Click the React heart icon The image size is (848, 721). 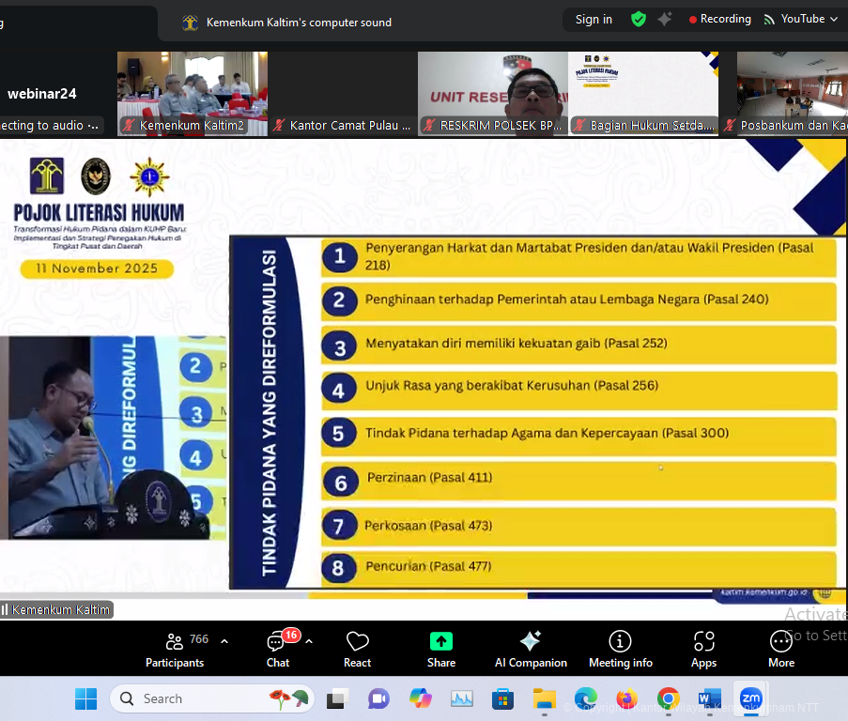(x=357, y=649)
